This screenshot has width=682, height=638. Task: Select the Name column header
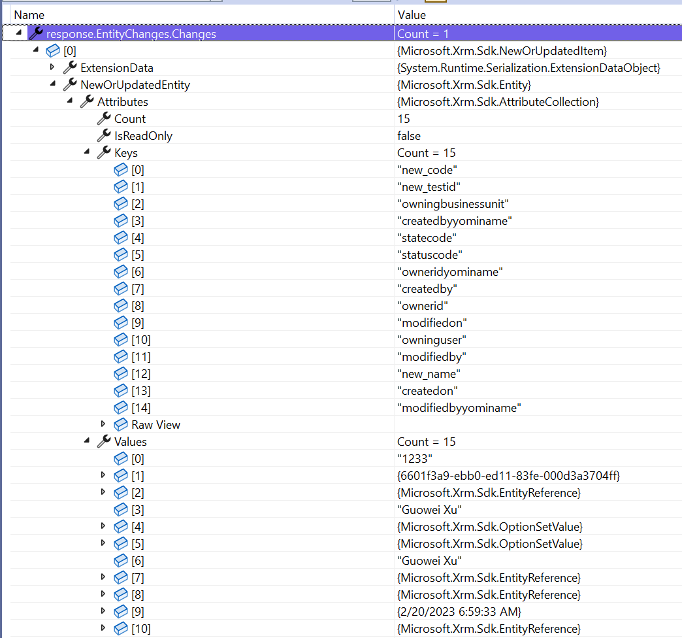click(x=29, y=15)
